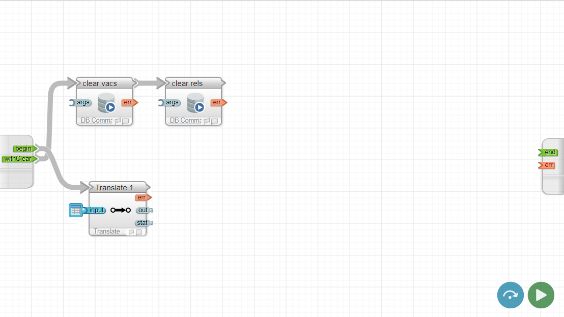
Task: Click the begin output port
Action: coord(24,149)
